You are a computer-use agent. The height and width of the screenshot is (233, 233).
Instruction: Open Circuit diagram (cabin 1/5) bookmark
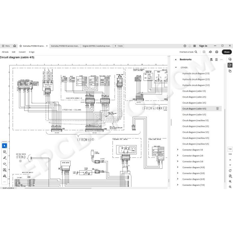coord(194,91)
